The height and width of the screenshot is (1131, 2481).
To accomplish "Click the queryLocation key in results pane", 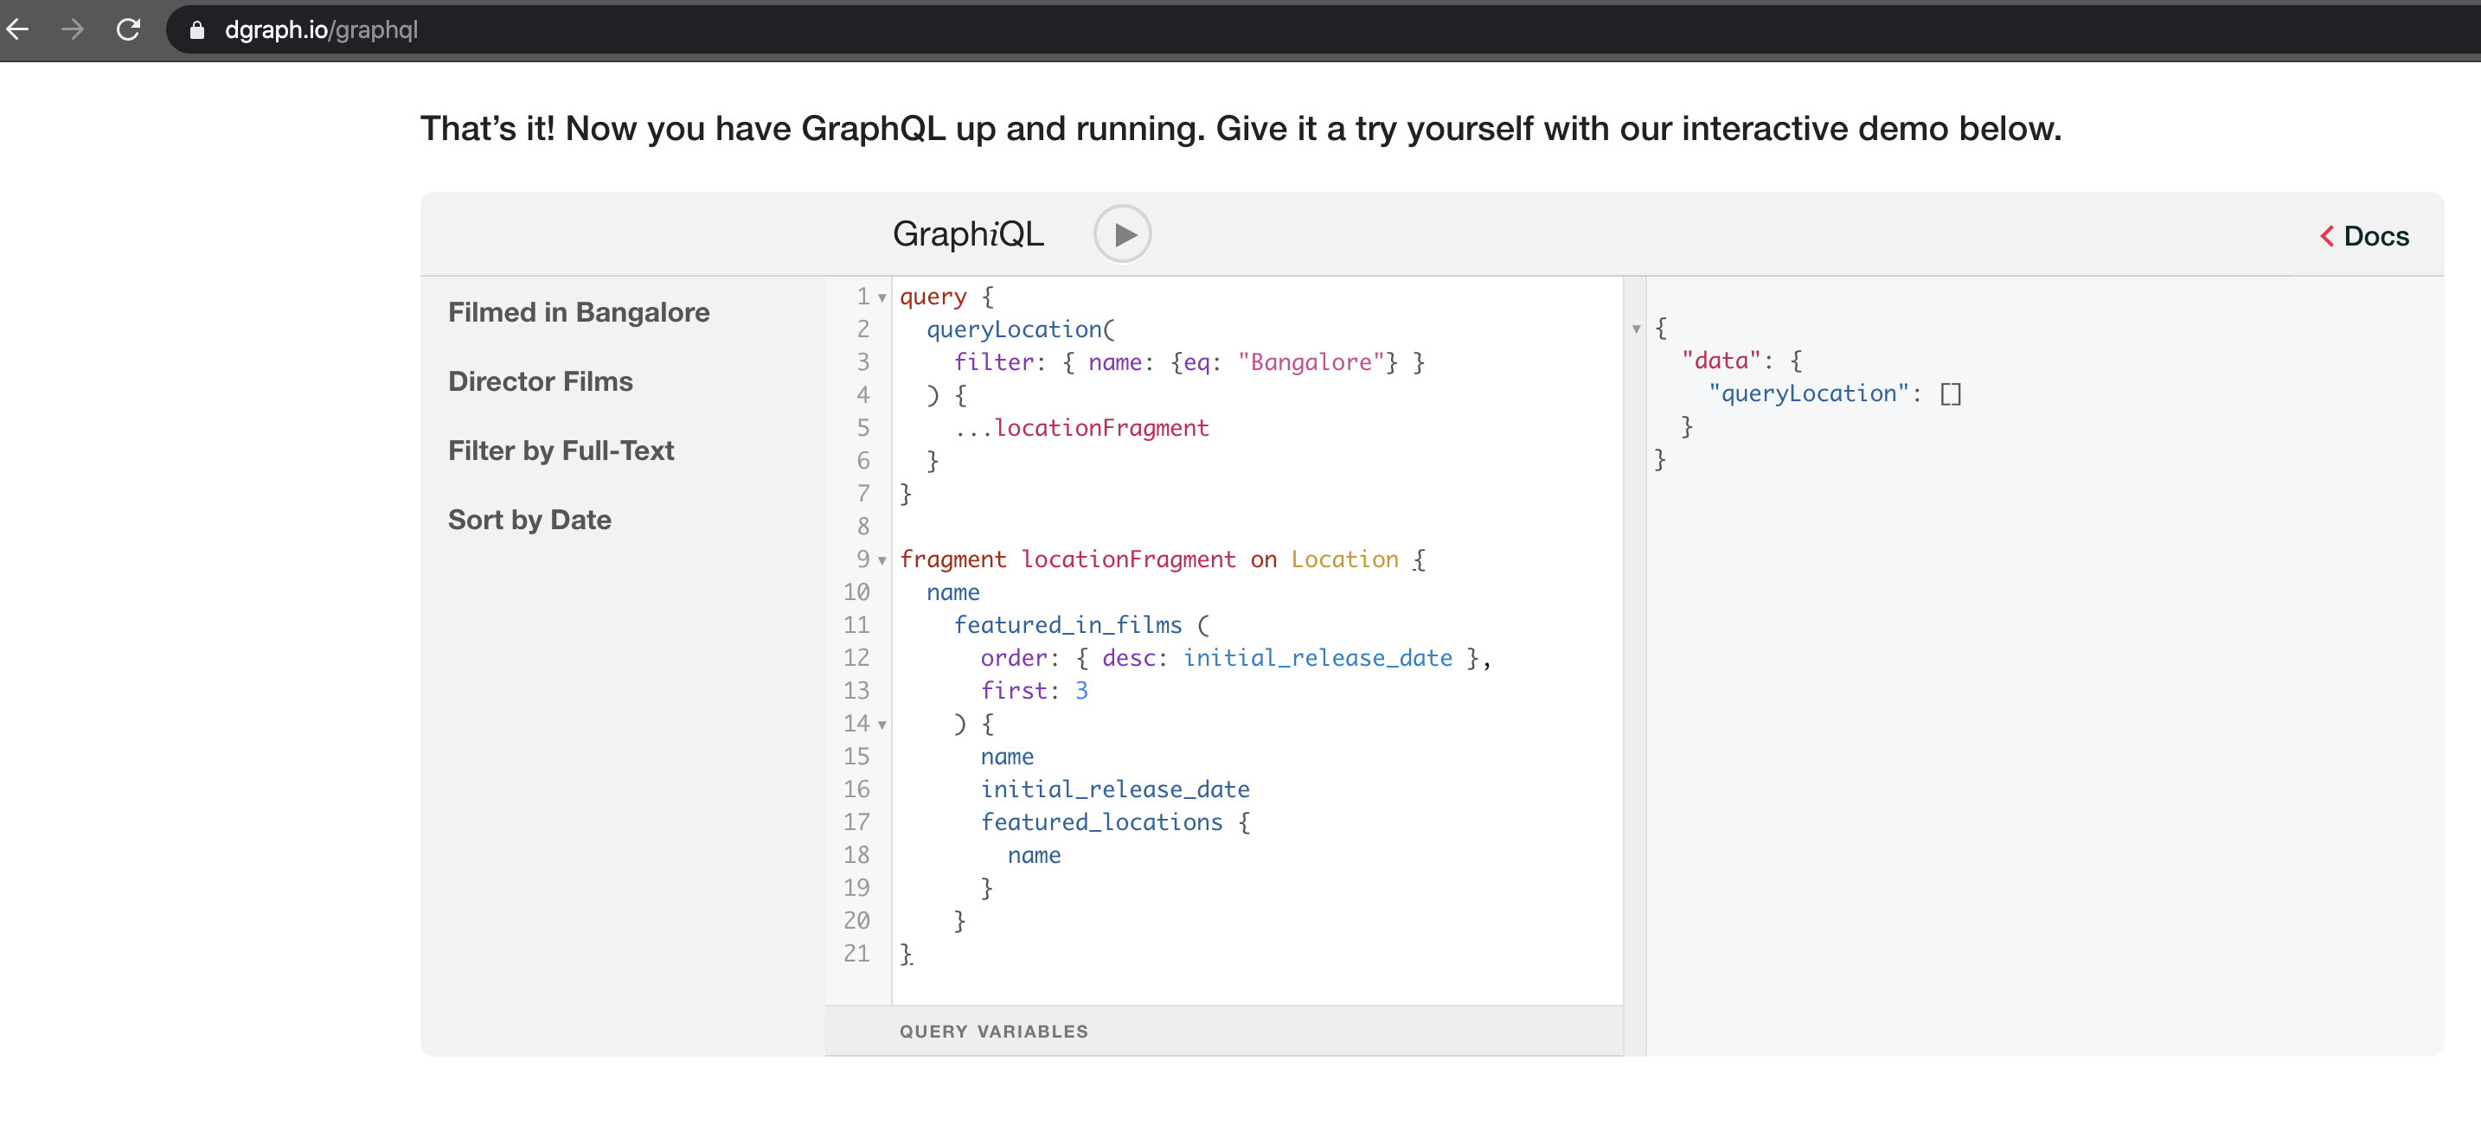I will (1808, 393).
